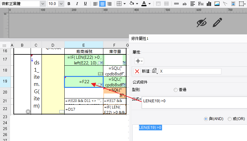Select the 普通 radio button

pyautogui.click(x=175, y=90)
